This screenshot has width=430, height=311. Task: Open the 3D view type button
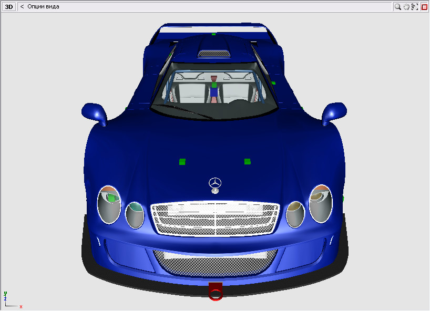click(9, 7)
